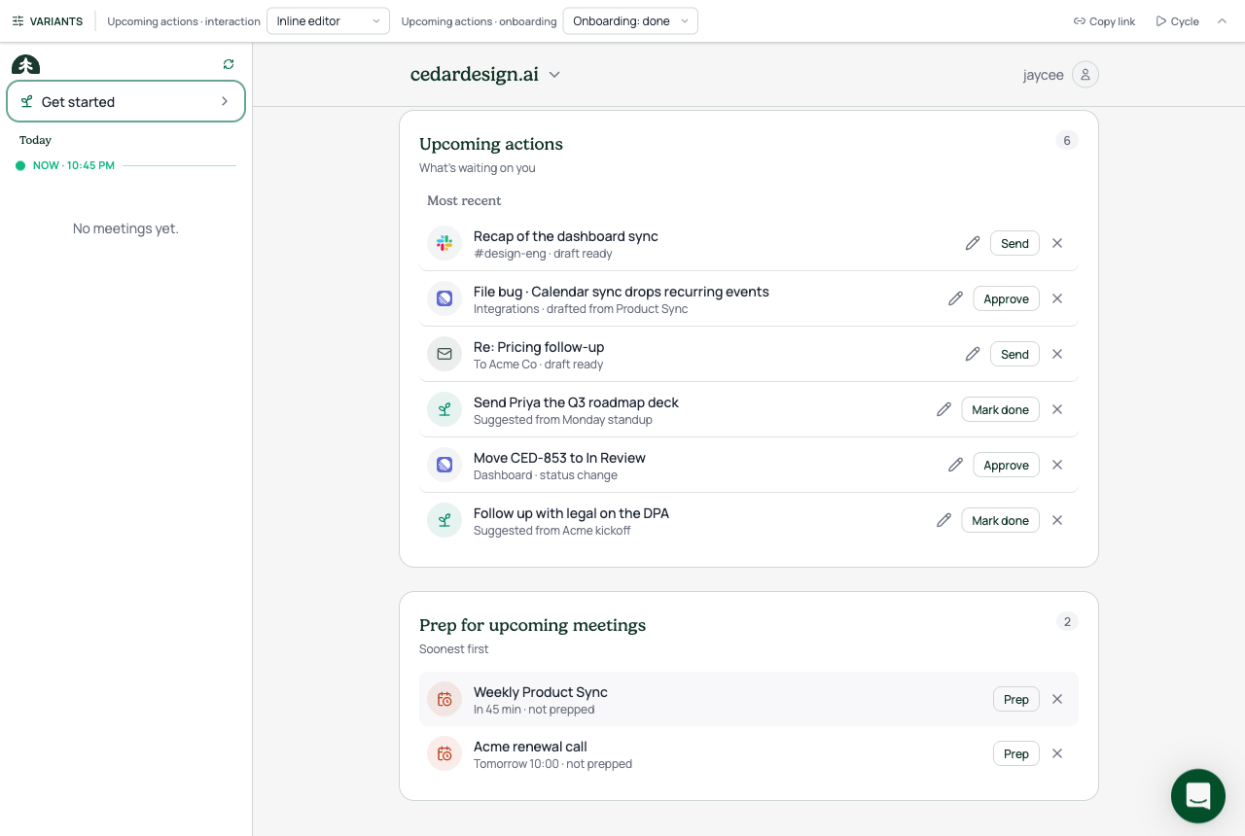Edit Move CED-853 to In Review item
1245x836 pixels.
(955, 465)
